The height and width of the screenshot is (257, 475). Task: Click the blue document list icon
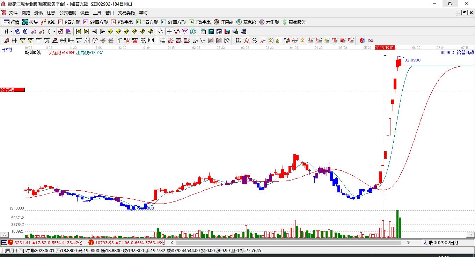point(25,31)
